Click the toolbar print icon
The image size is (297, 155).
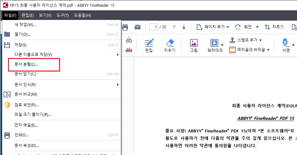pyautogui.click(x=125, y=27)
